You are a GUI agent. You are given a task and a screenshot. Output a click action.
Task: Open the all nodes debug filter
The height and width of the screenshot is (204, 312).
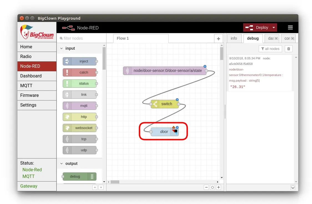270,49
